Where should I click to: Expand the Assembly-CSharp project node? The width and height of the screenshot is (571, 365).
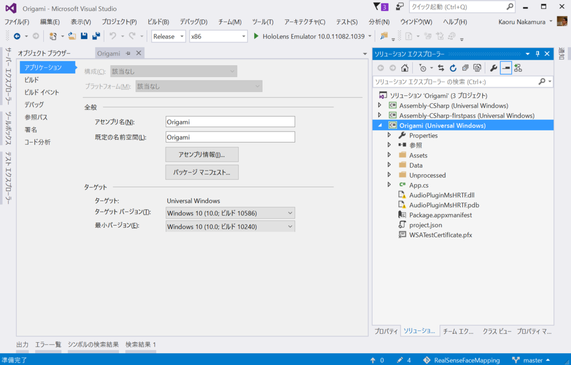379,105
